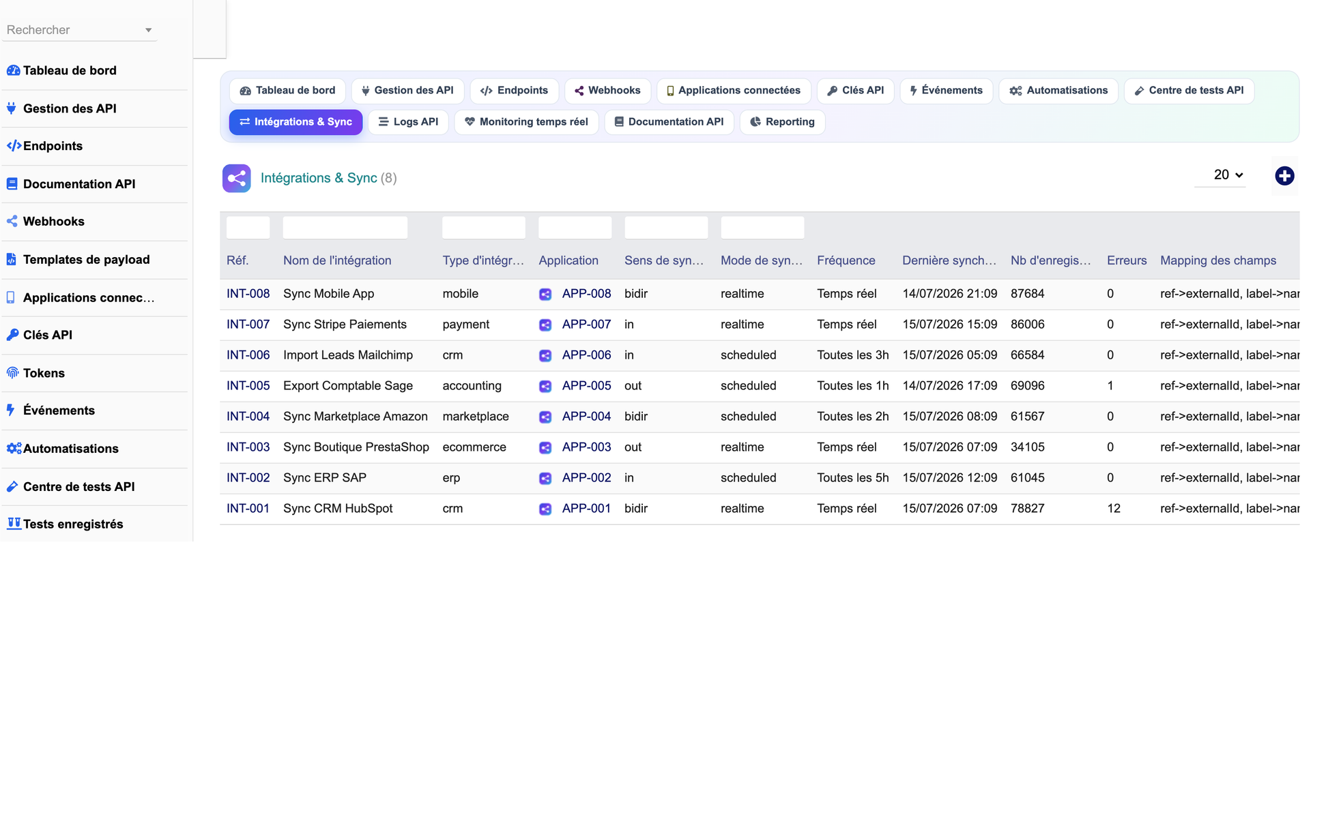Click the sidebar Endpoints code icon
1328x821 pixels.
[x=14, y=146]
